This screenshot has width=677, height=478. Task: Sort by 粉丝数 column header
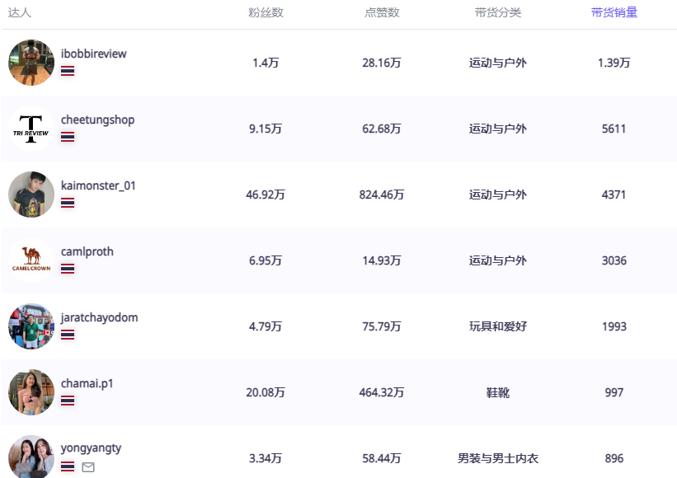tap(266, 13)
